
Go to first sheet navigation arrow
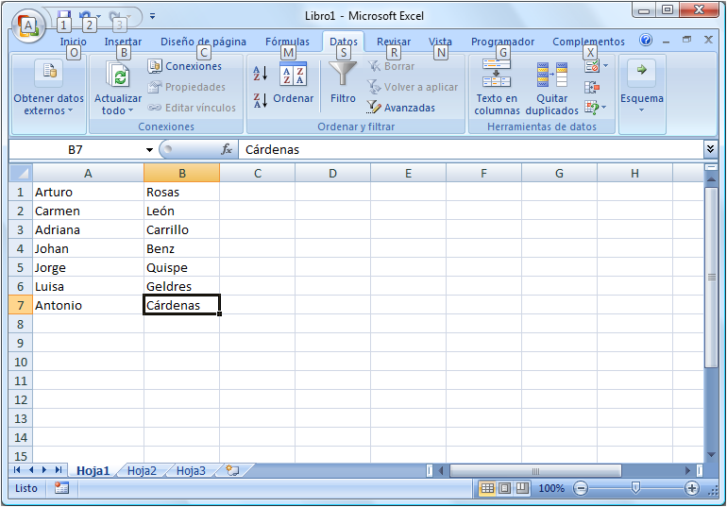(x=17, y=470)
